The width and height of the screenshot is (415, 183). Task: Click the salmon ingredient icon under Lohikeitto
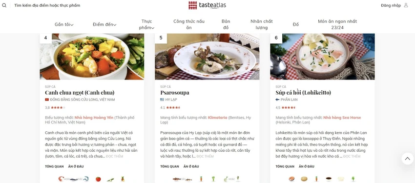tap(291, 179)
